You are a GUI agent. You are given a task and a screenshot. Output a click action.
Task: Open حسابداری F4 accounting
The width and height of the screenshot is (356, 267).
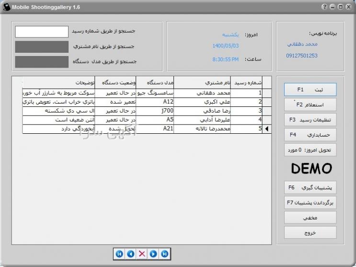(x=310, y=135)
